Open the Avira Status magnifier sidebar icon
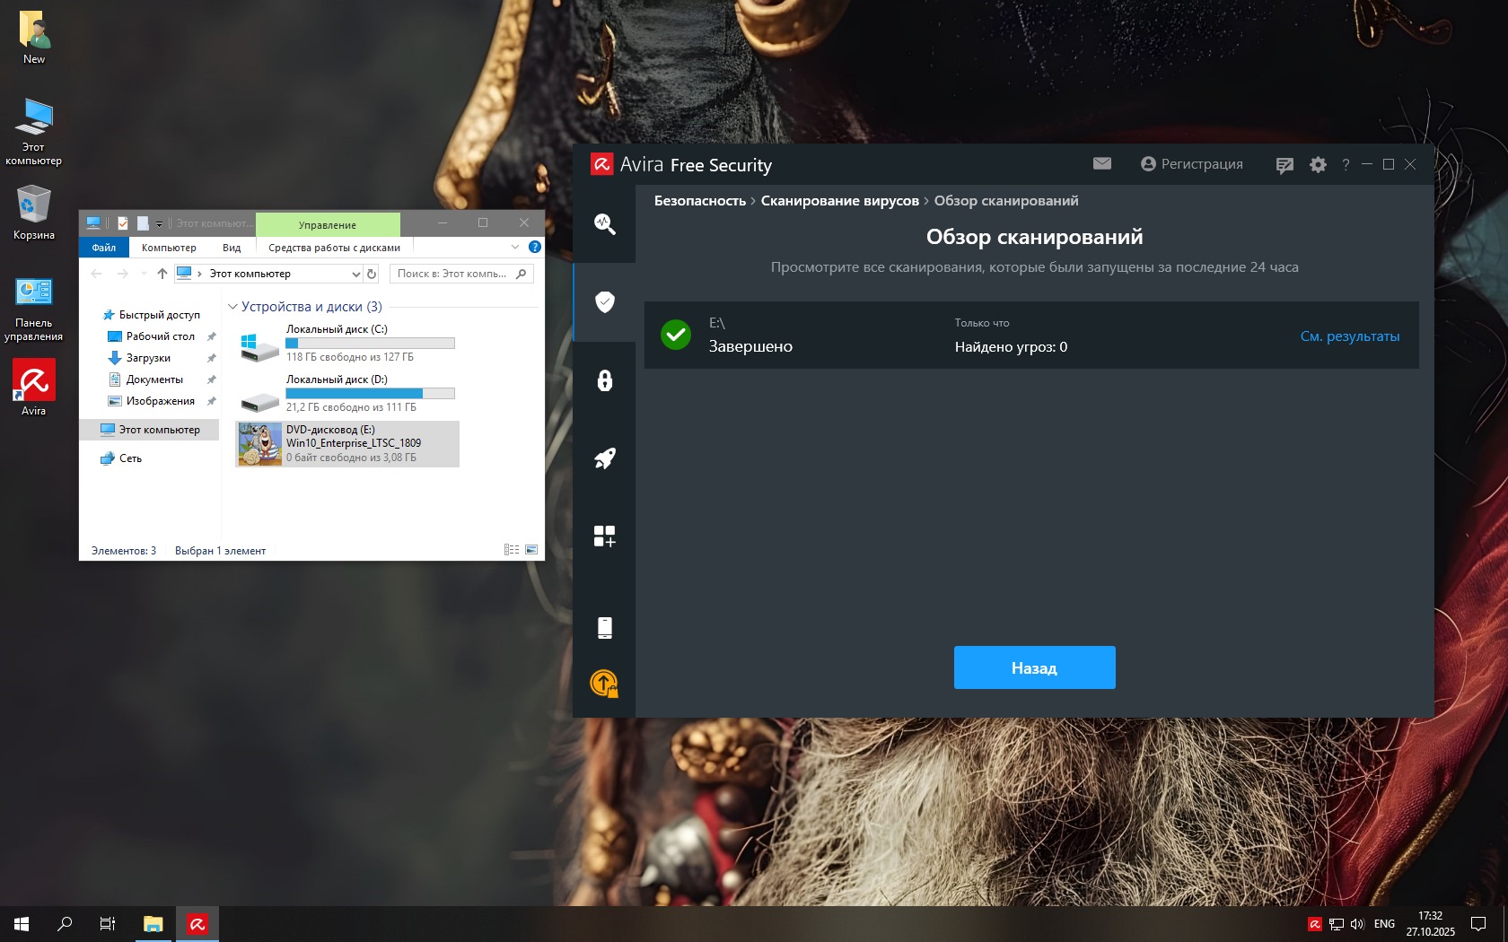 [x=604, y=223]
